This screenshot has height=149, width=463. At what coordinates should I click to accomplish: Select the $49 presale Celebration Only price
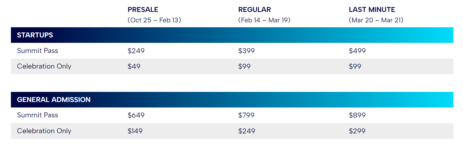(x=134, y=66)
